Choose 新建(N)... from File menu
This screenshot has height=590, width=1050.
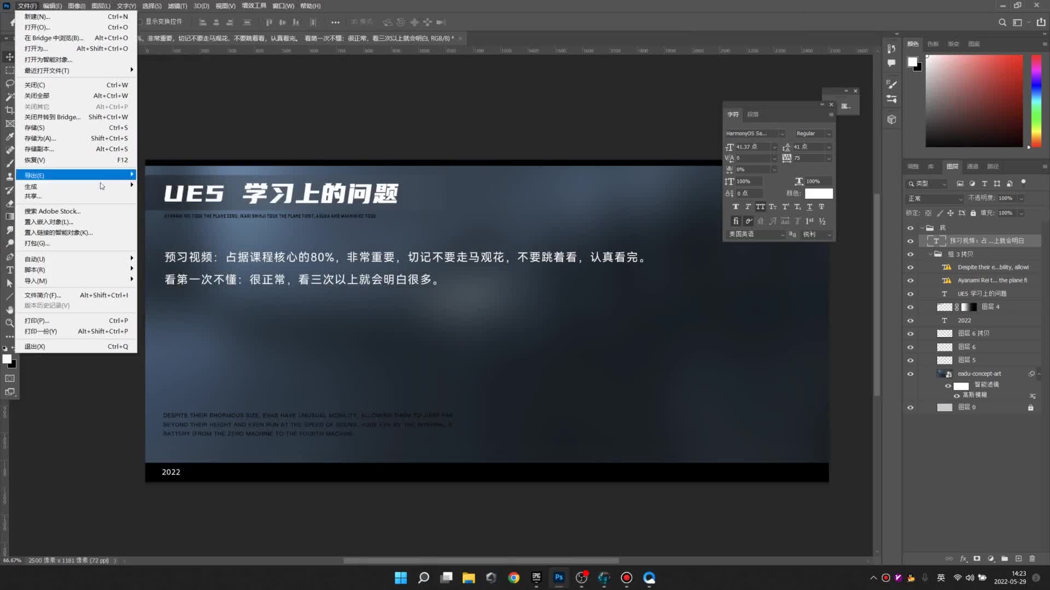click(x=76, y=16)
